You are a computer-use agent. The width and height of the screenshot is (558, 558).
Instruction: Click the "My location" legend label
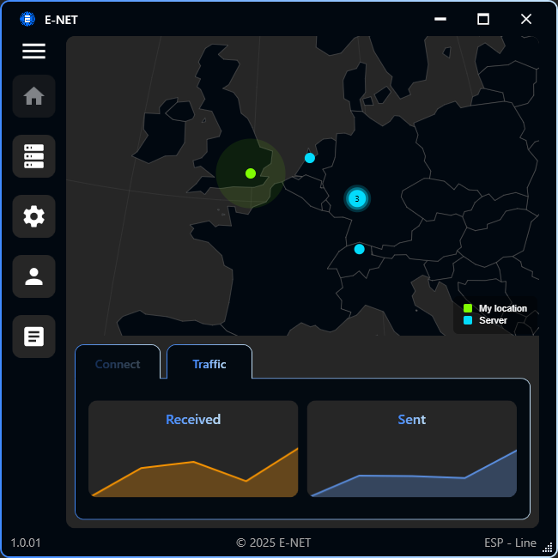tap(502, 308)
